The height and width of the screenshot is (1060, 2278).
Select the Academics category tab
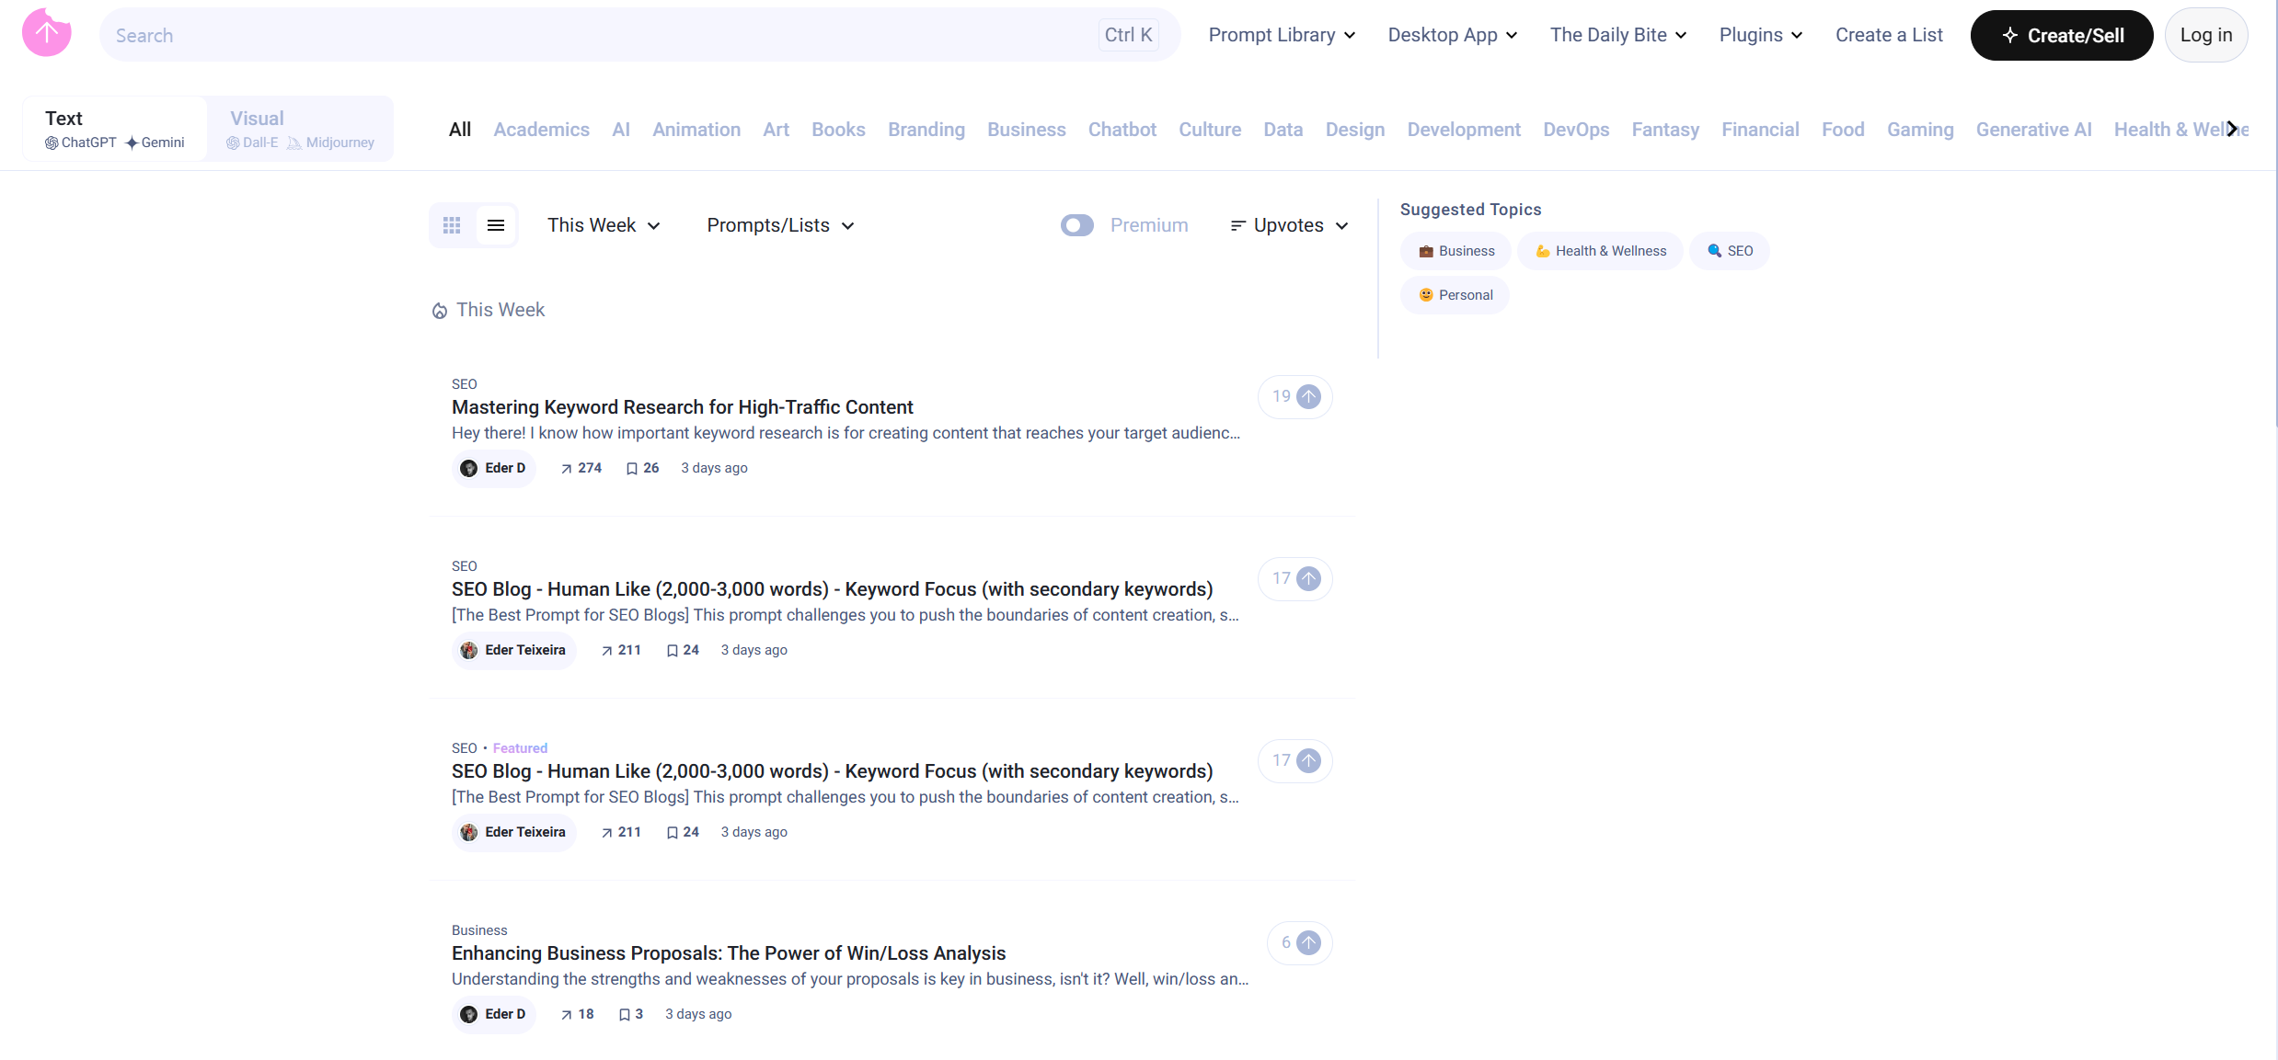[x=541, y=130]
